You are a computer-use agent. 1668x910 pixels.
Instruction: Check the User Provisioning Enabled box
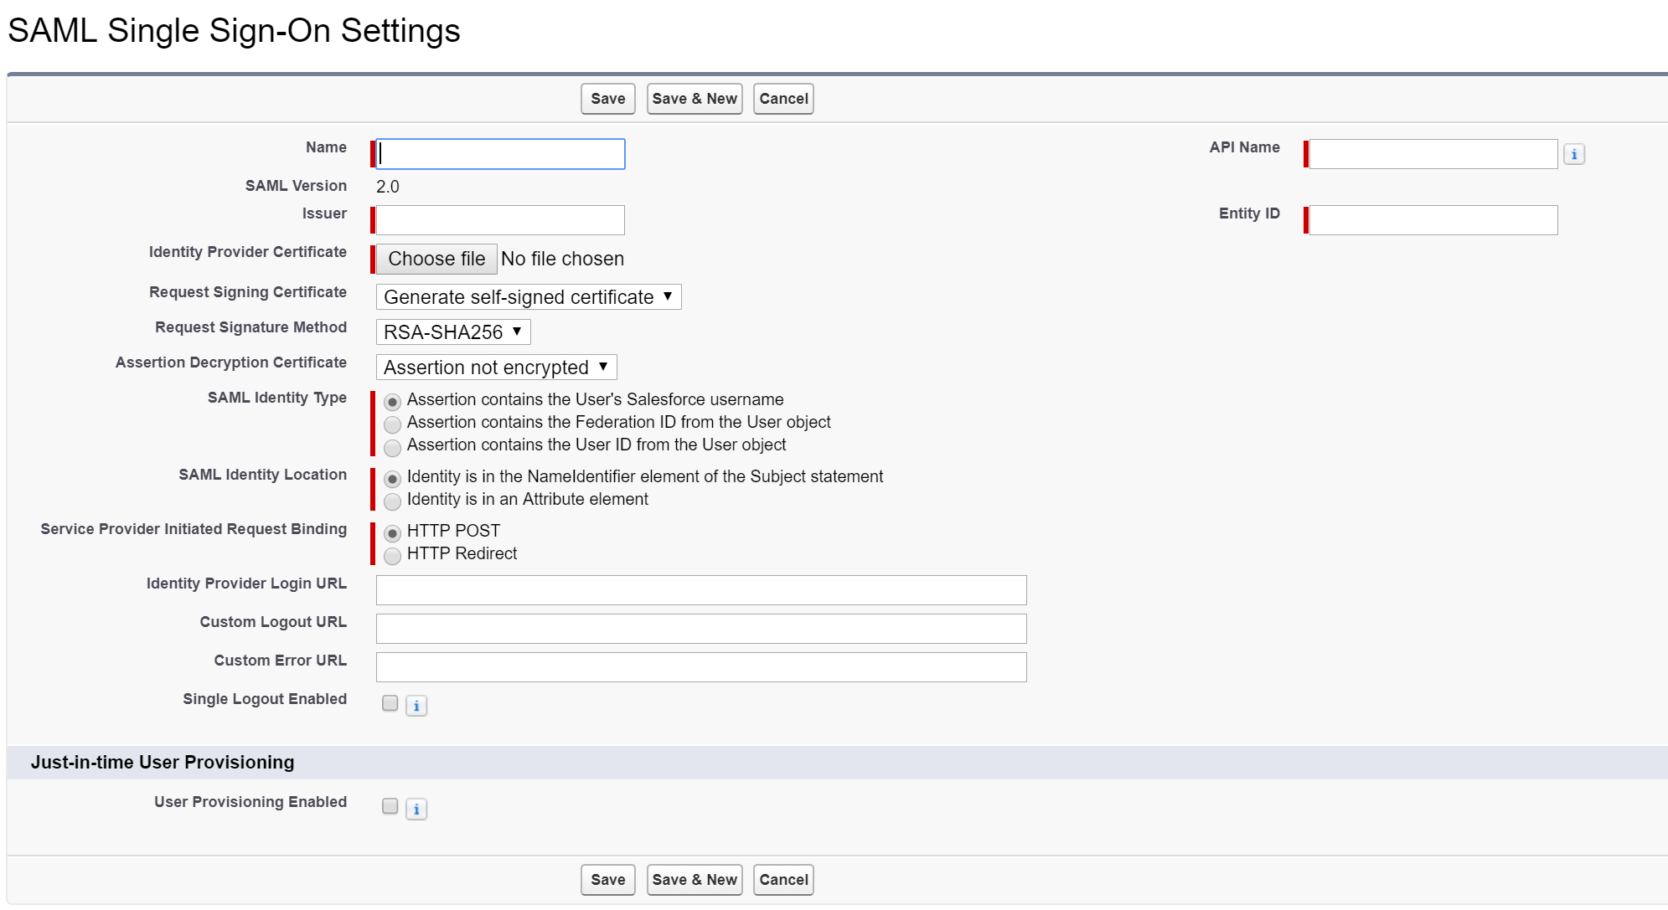pyautogui.click(x=390, y=806)
